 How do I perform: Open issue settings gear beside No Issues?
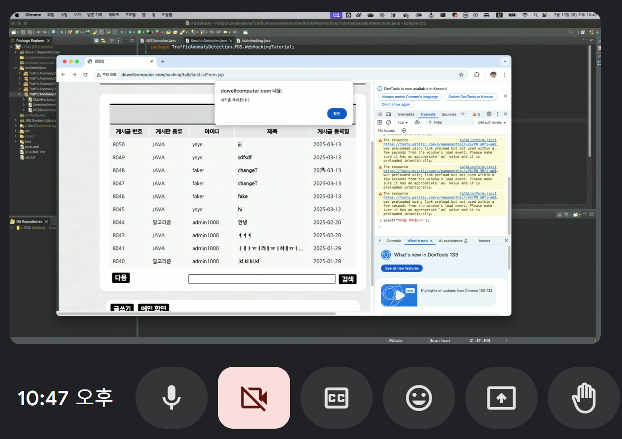404,131
